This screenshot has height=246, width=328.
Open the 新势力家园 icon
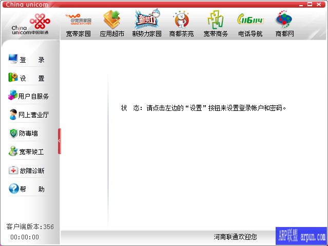147,20
